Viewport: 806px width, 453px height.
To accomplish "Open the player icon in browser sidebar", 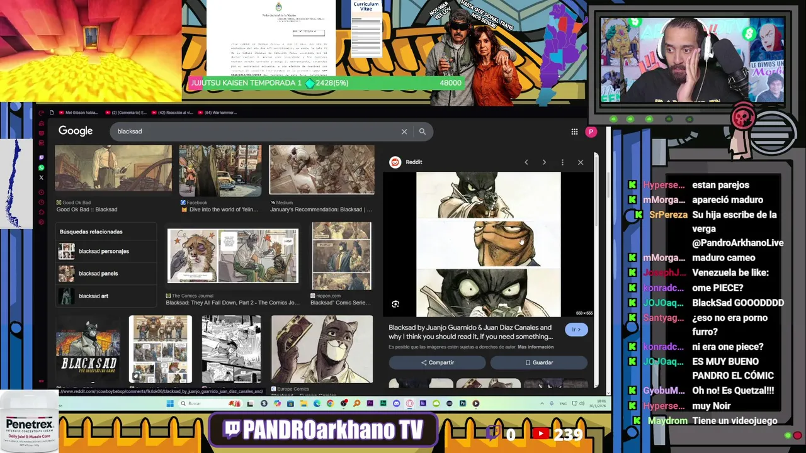I will point(42,193).
